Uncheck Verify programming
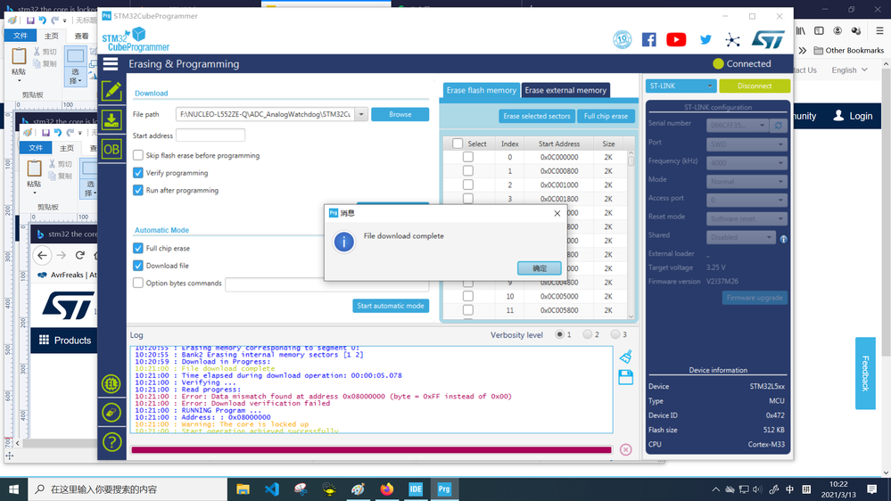The image size is (891, 501). click(138, 173)
